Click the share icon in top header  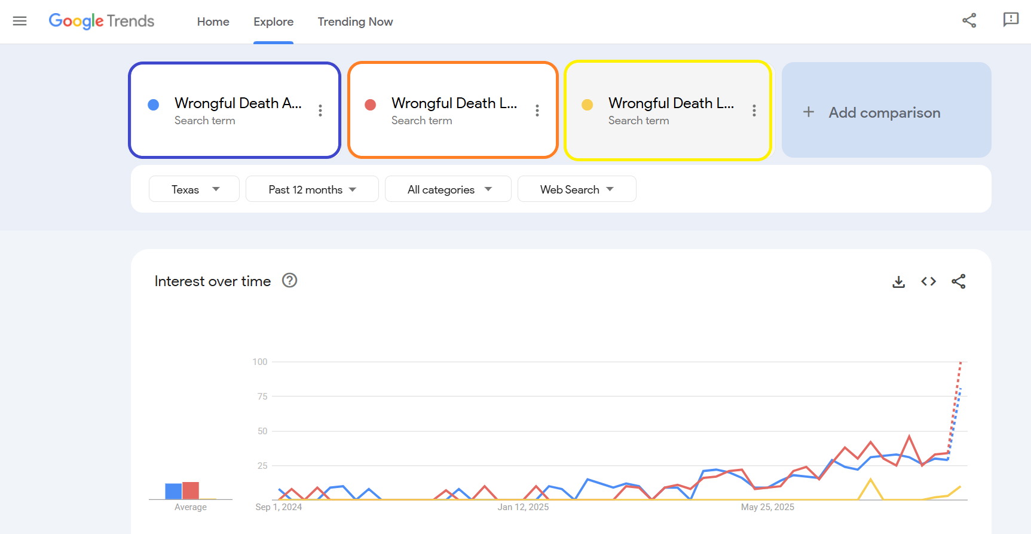(969, 21)
